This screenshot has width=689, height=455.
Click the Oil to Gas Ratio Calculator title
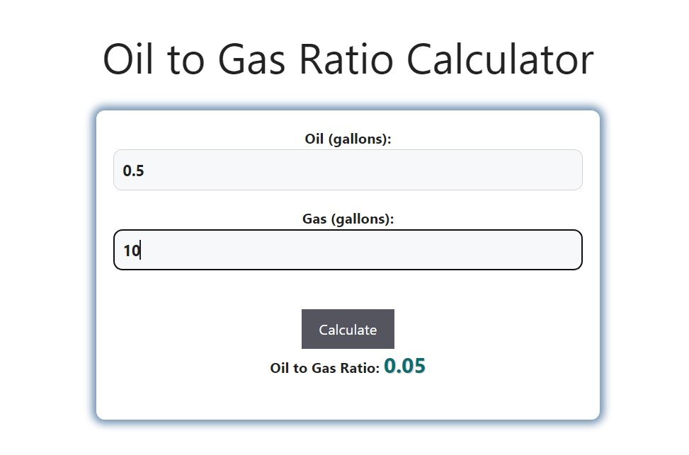point(348,59)
